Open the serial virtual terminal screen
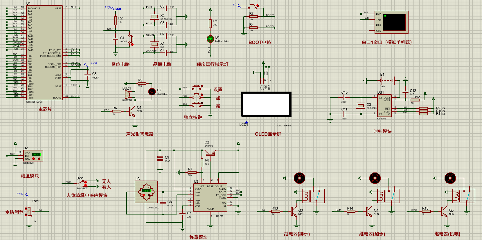The height and width of the screenshot is (240, 482). pos(394,22)
